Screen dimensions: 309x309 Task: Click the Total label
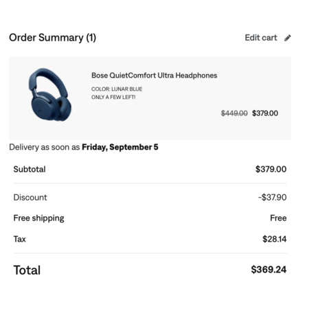coord(27,270)
